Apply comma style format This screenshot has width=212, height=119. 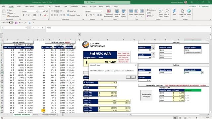94,15
